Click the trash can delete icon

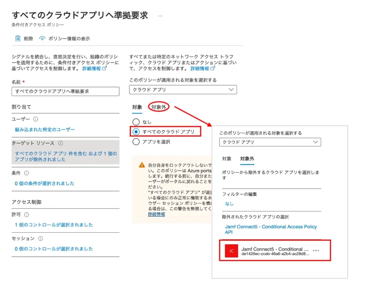pyautogui.click(x=17, y=39)
